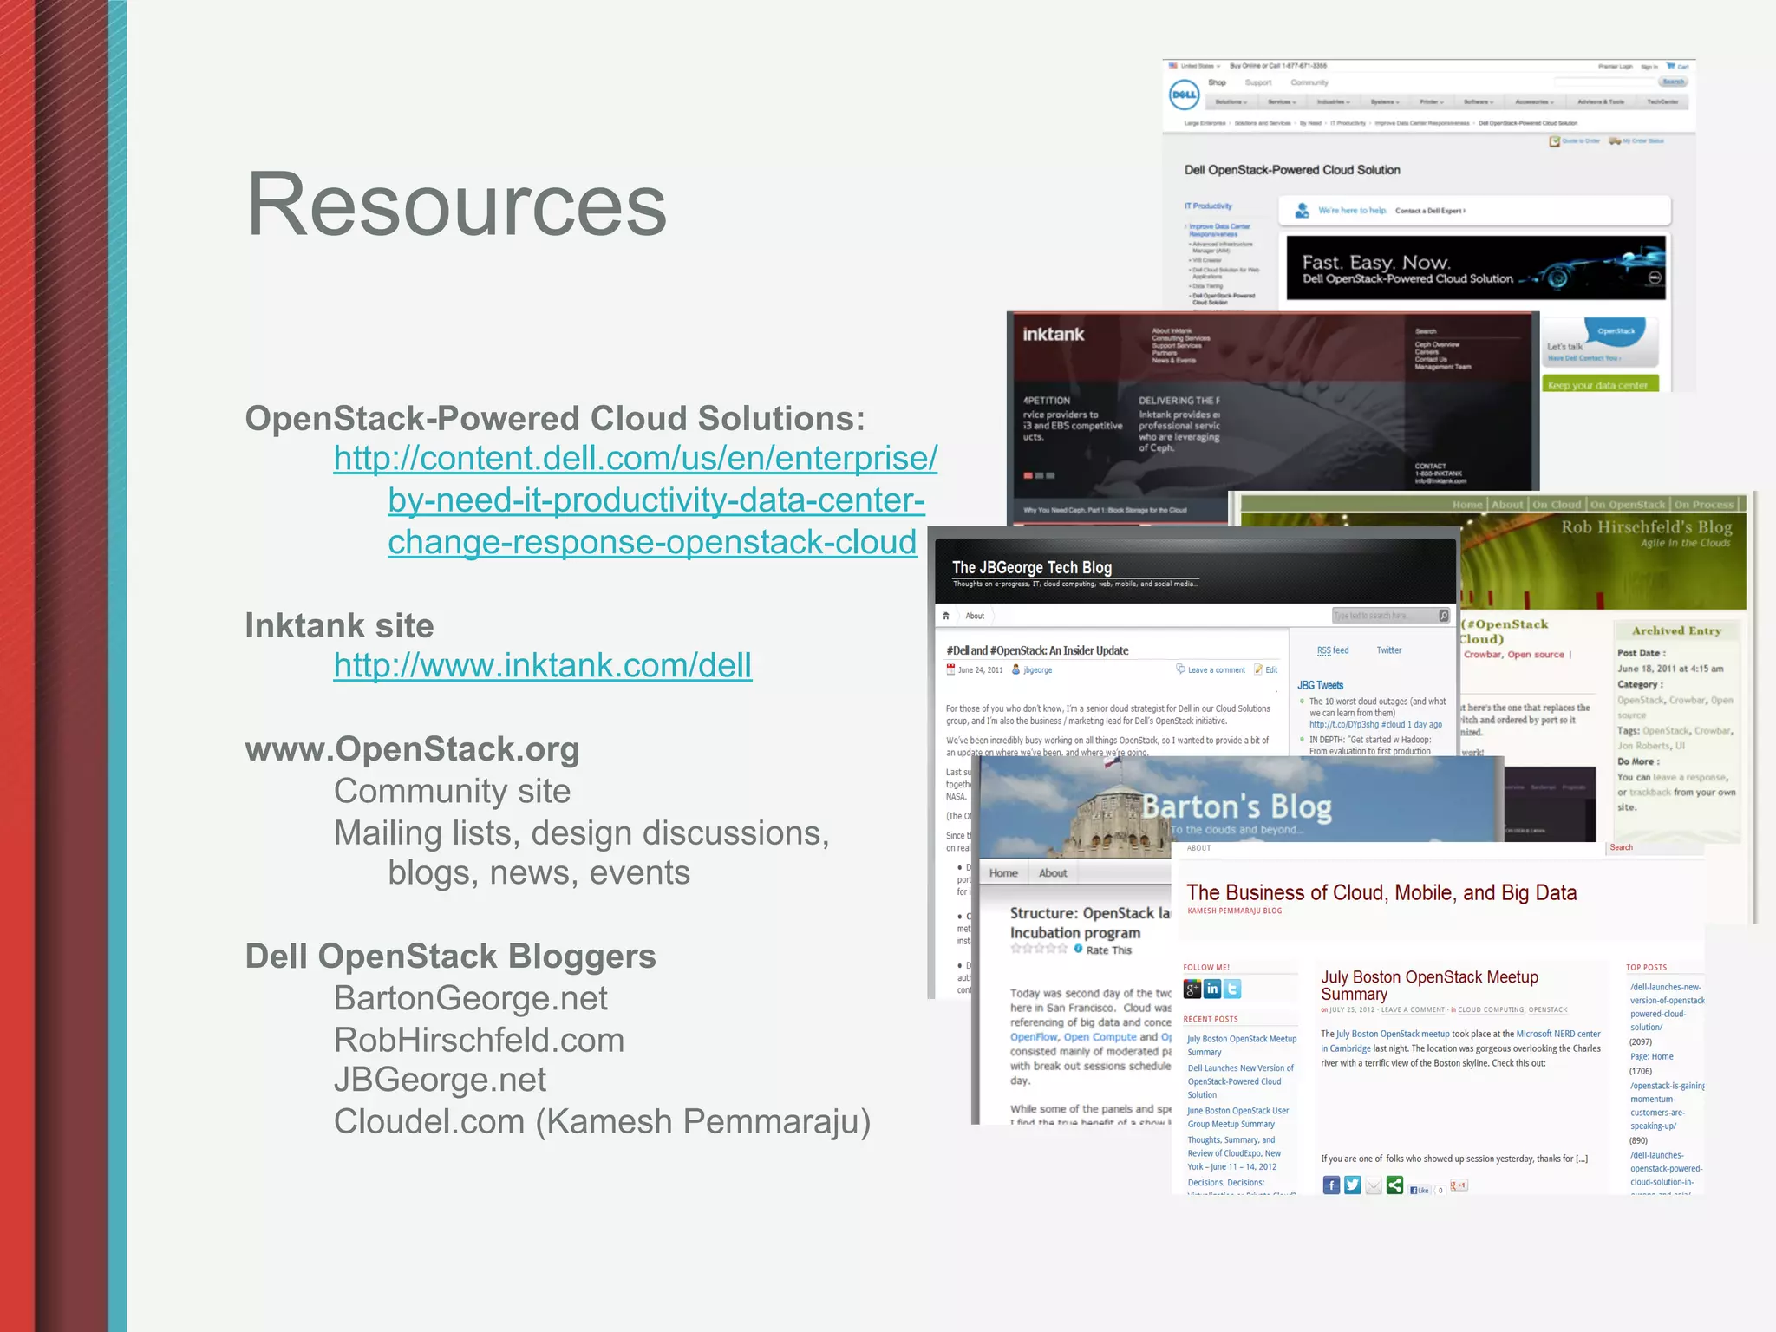Click the Premier Login link
Image resolution: width=1776 pixels, height=1332 pixels.
pos(1615,66)
